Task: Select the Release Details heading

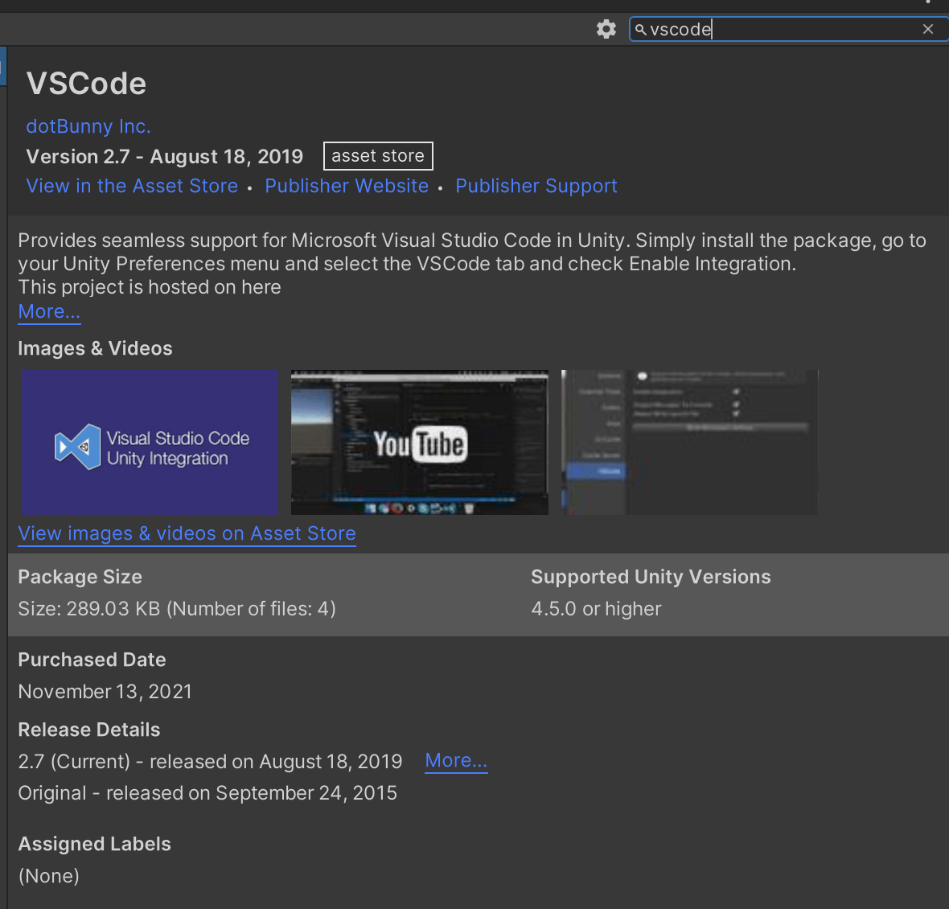Action: pos(89,730)
